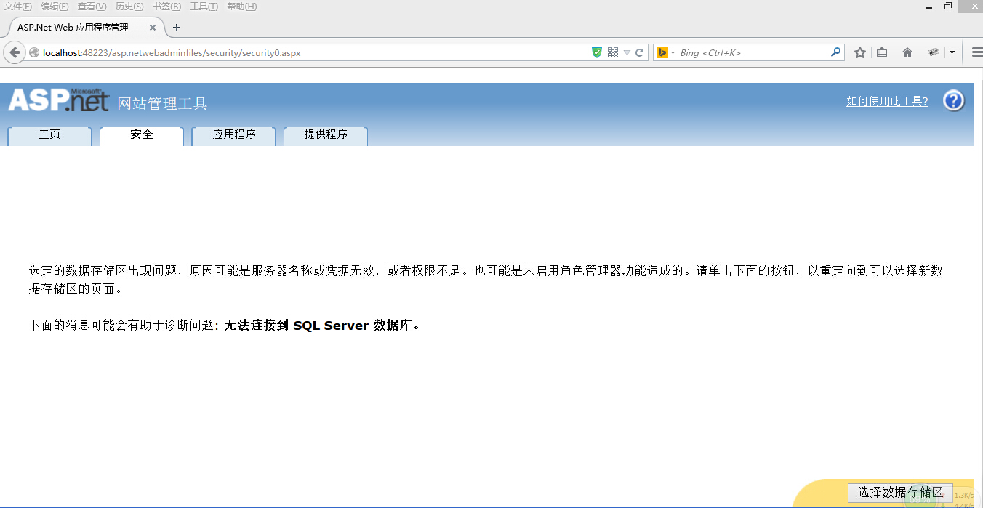Viewport: 983px width, 508px height.
Task: Show bookmarks list icon
Action: click(882, 52)
